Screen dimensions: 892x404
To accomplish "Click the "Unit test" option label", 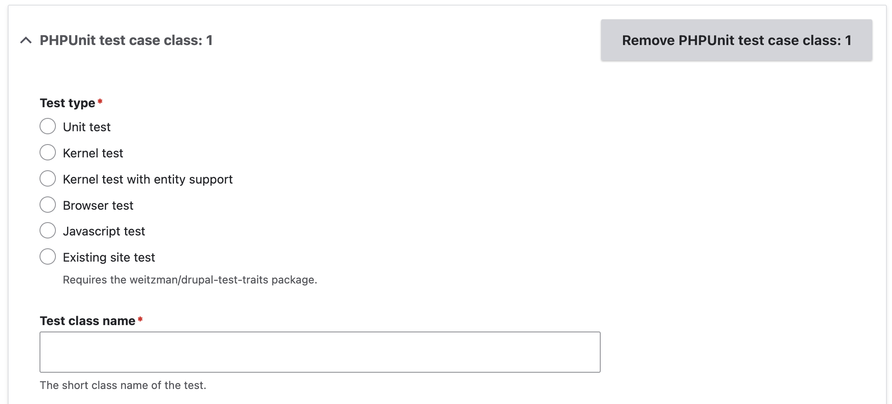I will (x=87, y=127).
